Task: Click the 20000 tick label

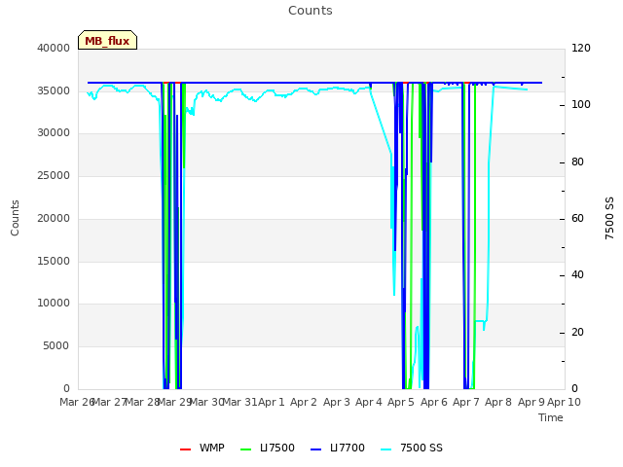Action: [x=54, y=218]
